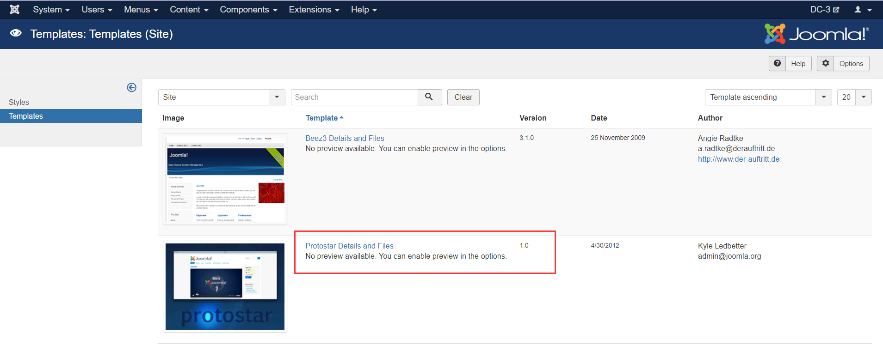This screenshot has height=364, width=883.
Task: Click date text 25 November 2009
Action: [x=617, y=138]
